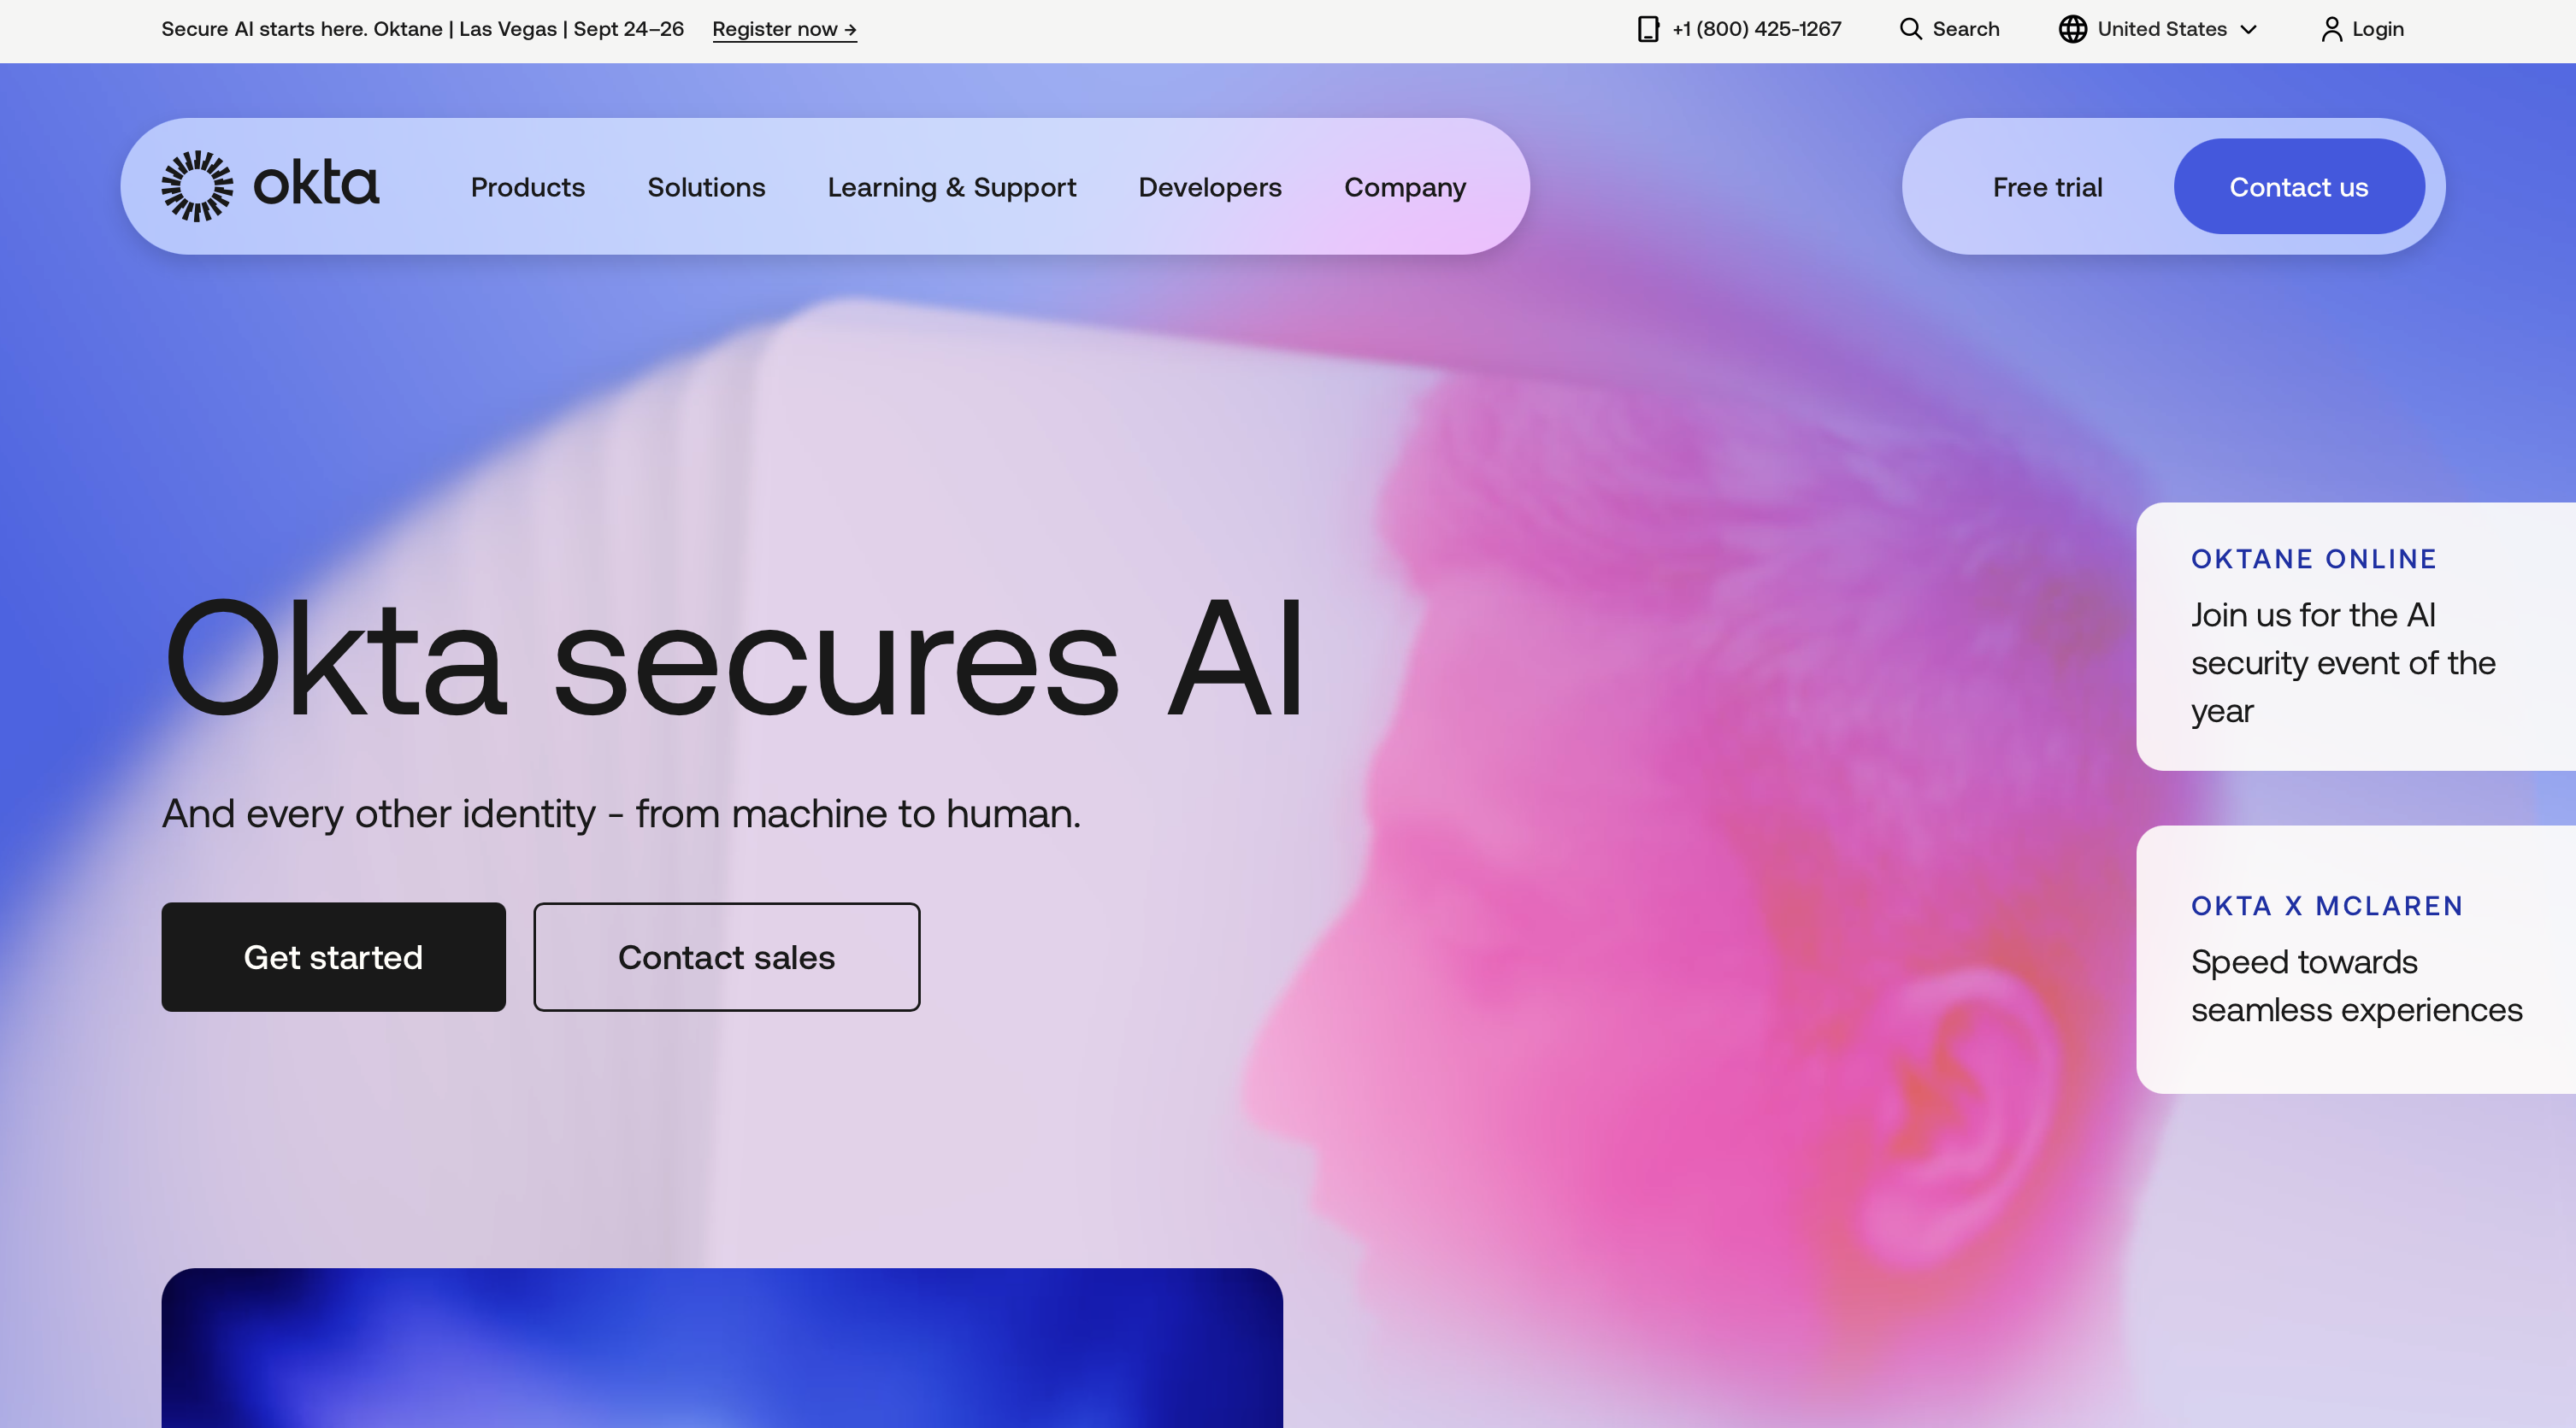Click the globe icon for region

[2072, 29]
